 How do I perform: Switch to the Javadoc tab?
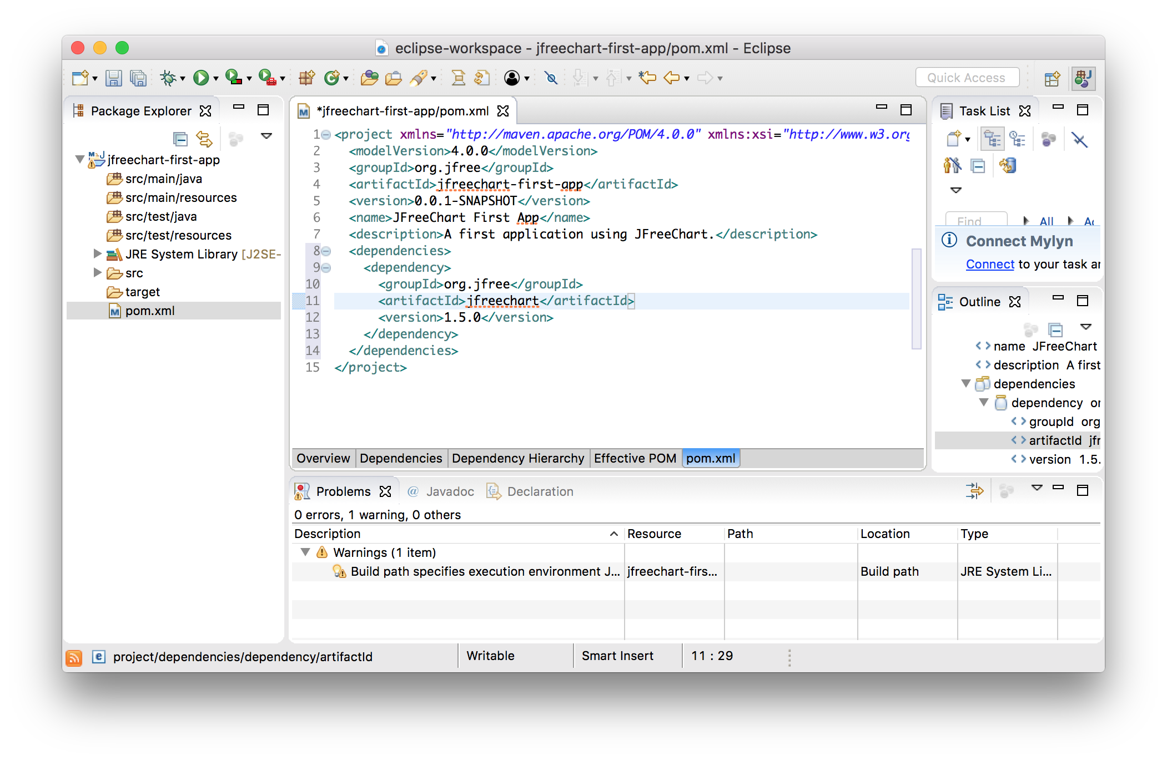441,491
